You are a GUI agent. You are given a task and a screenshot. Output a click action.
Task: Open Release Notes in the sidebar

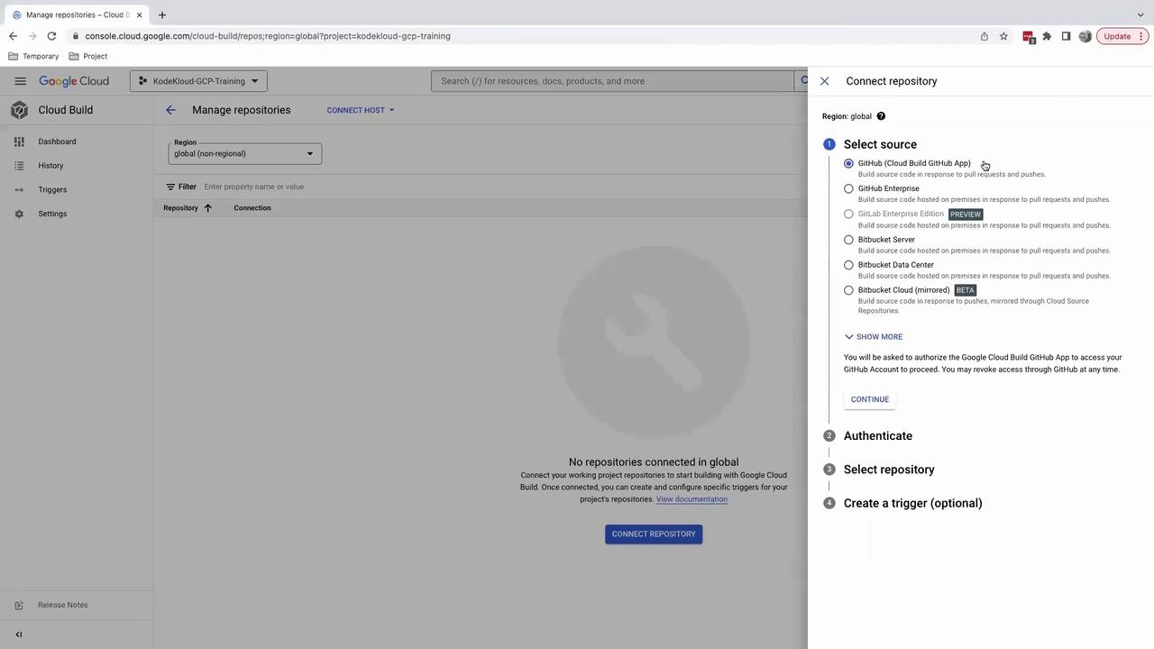(63, 605)
